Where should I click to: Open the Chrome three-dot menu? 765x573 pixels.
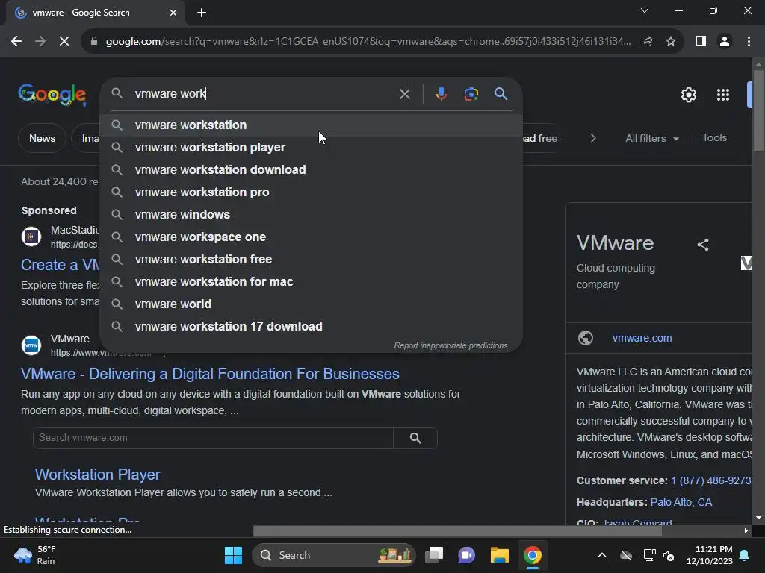pos(749,42)
